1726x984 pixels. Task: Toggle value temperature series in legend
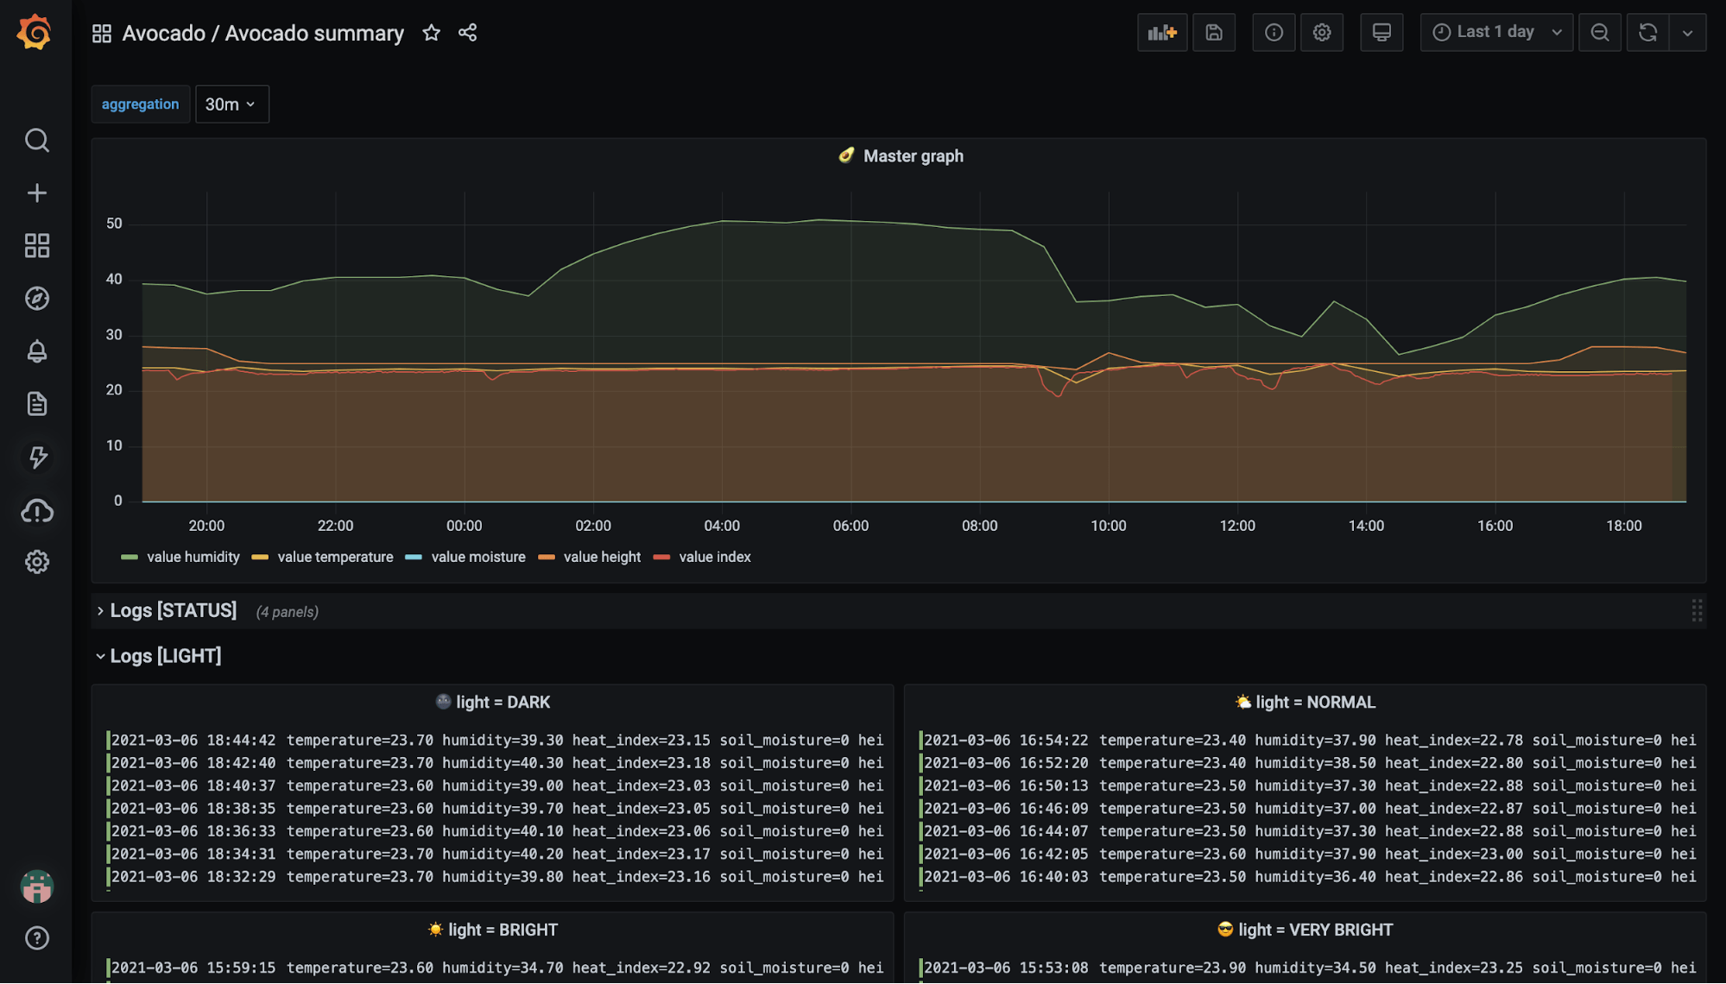tap(334, 558)
